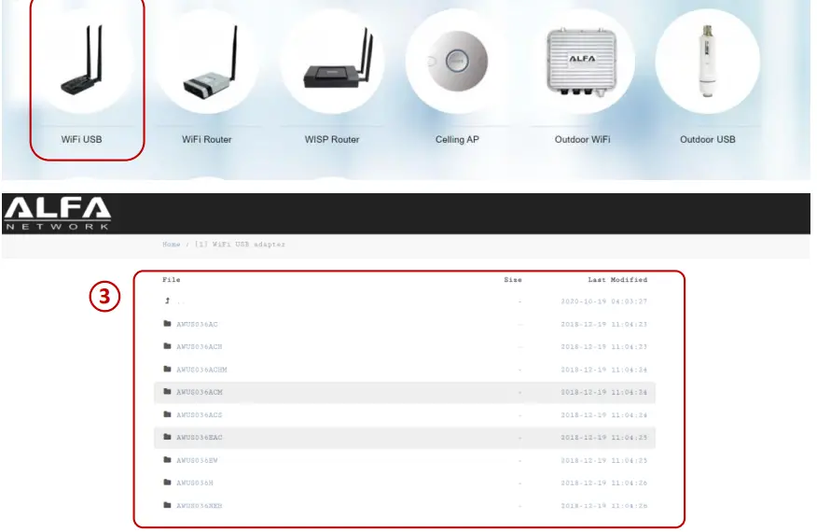
Task: Click the folder icon beside AWUS036ACHM
Action: (x=167, y=369)
